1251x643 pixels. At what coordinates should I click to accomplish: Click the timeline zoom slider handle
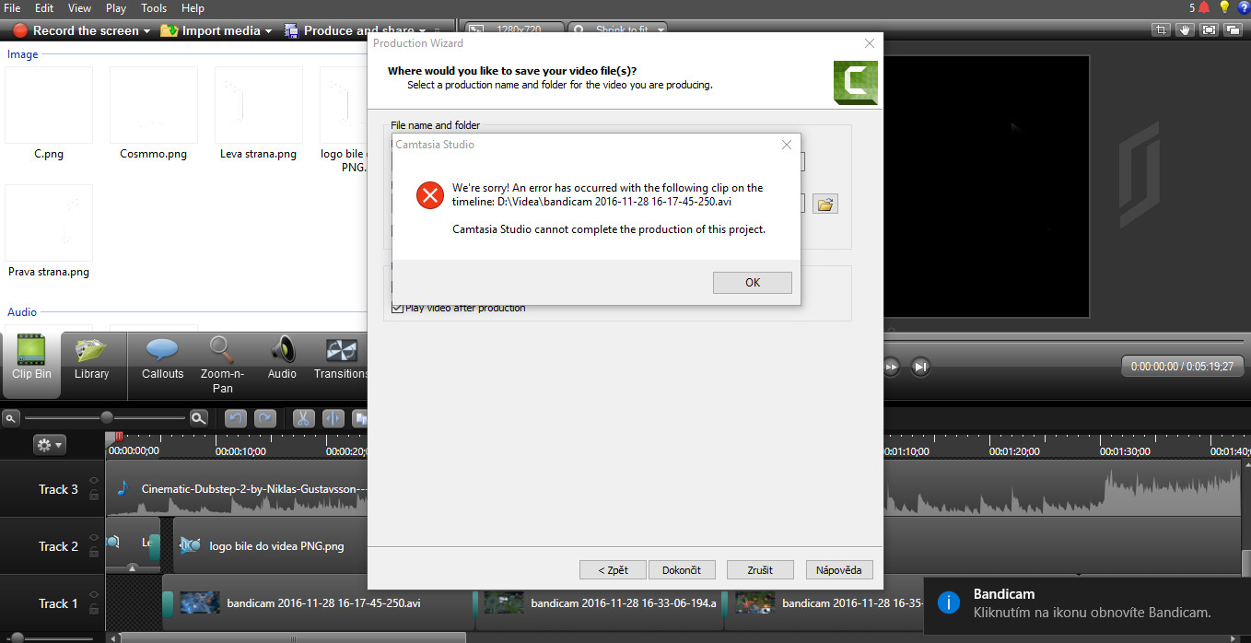[107, 418]
